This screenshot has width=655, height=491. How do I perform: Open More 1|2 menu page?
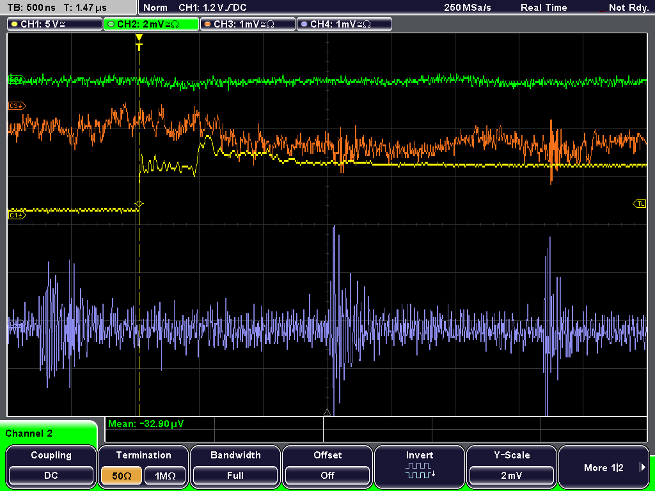[x=604, y=467]
